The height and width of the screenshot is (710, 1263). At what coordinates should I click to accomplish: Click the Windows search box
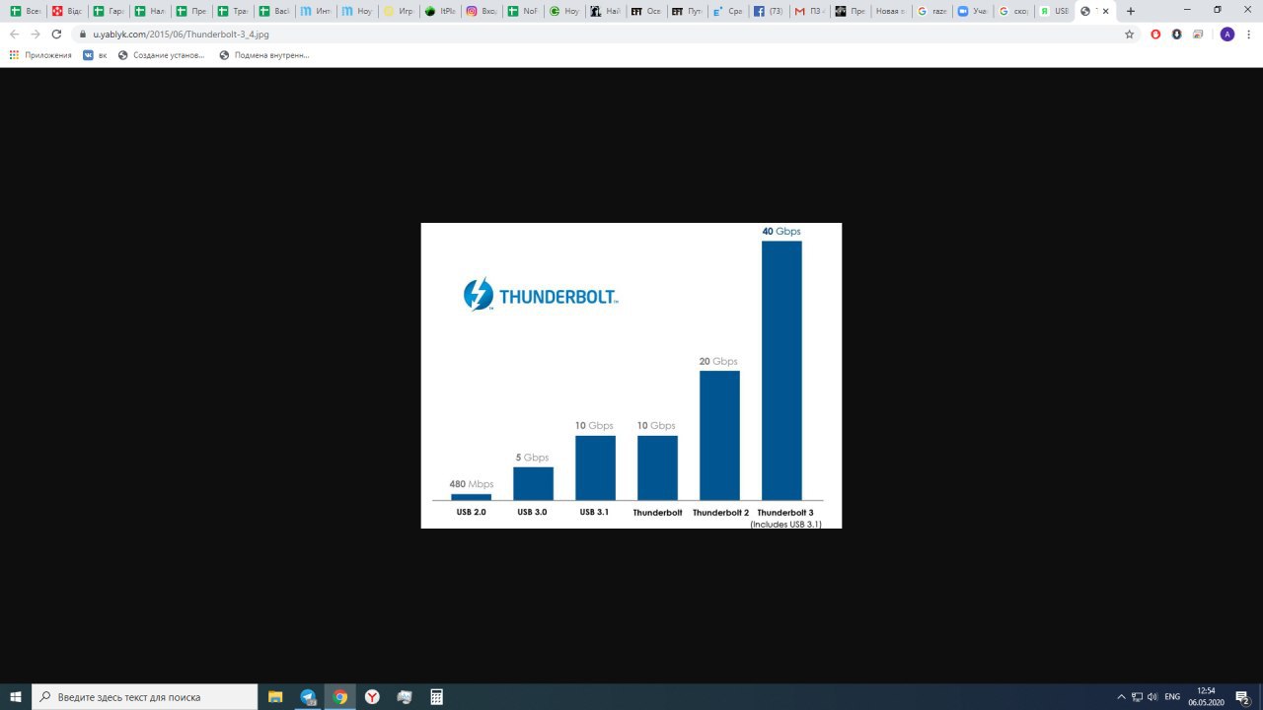pyautogui.click(x=144, y=696)
